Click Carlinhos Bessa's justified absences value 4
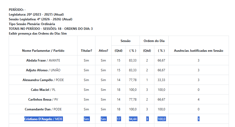Image resolution: width=235 pixels, height=127 pixels. (199, 100)
